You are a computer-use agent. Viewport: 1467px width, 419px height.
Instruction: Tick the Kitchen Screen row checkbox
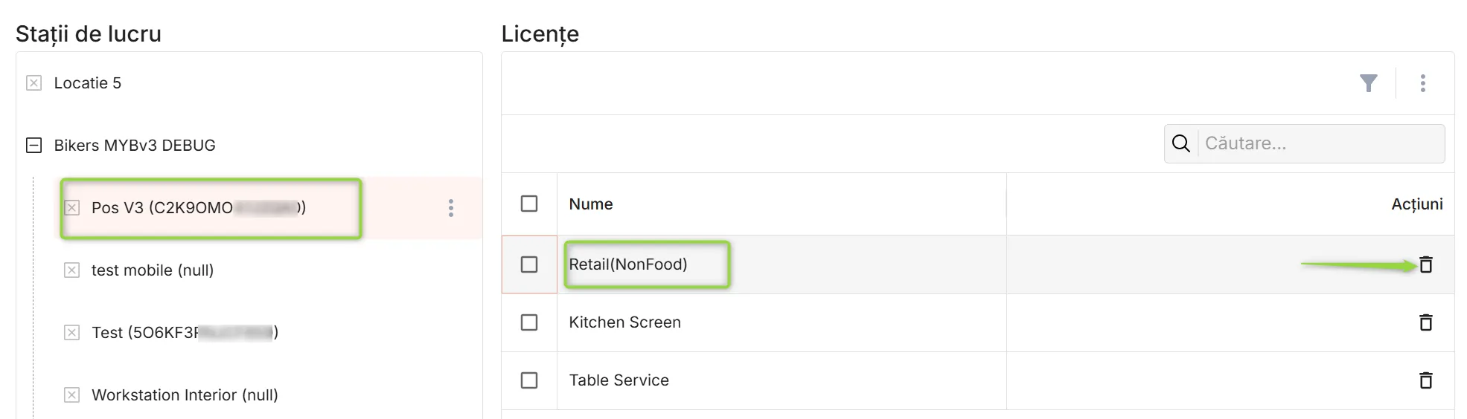pos(529,322)
